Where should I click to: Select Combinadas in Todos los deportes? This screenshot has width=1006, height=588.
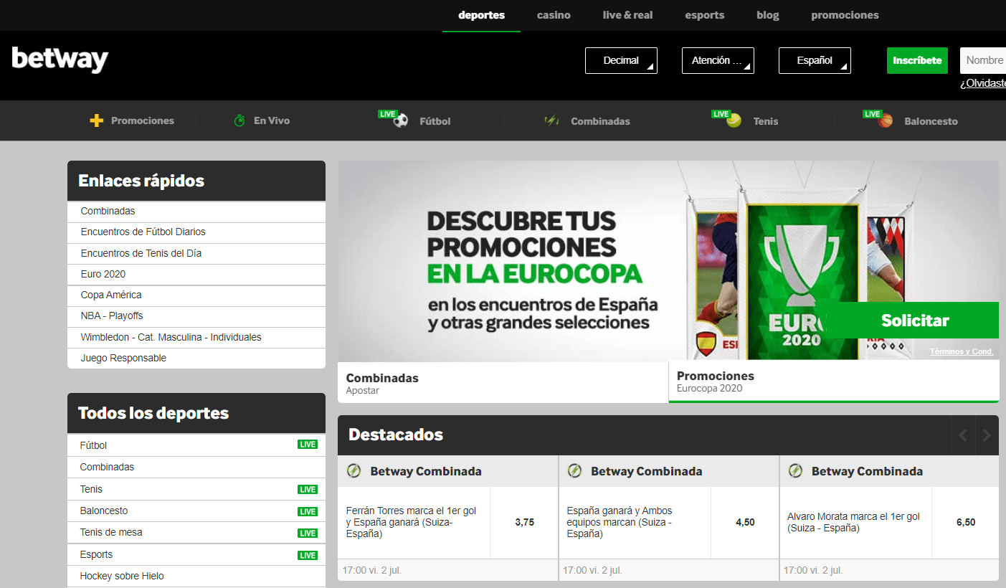[196, 467]
